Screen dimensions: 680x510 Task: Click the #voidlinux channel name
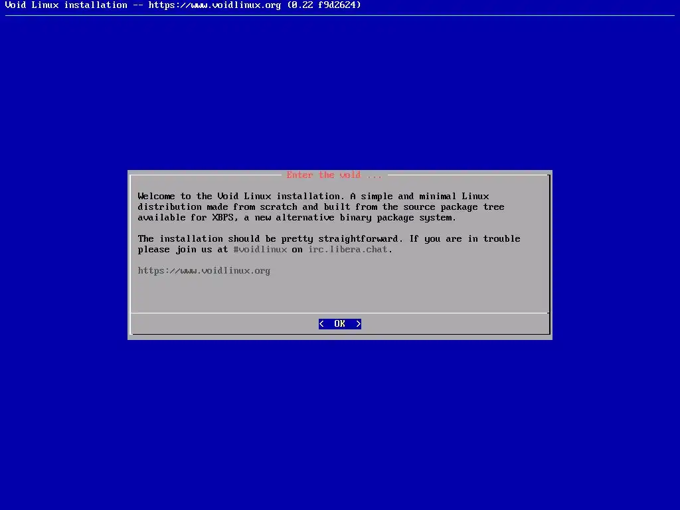point(260,250)
